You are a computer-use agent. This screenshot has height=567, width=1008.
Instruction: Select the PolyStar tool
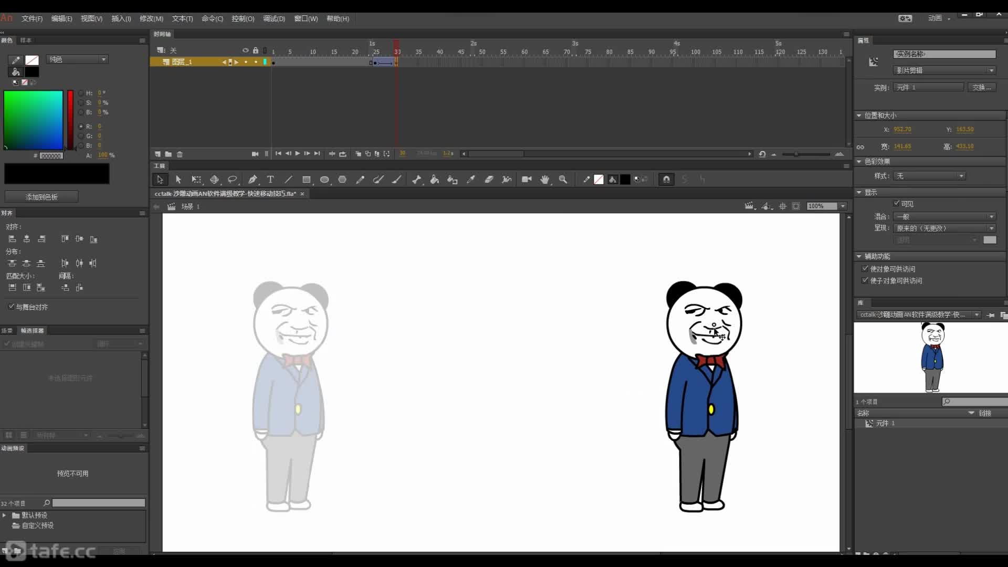342,180
